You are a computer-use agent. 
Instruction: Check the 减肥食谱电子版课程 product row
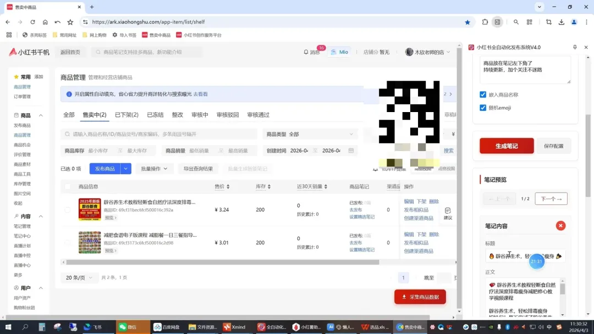68,242
